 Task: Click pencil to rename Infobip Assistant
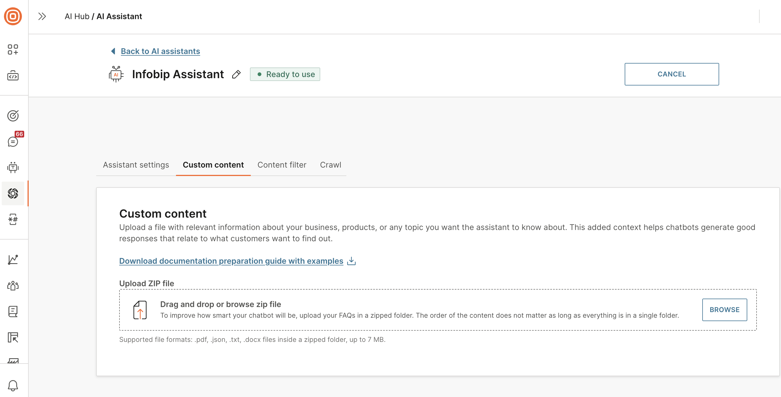236,74
